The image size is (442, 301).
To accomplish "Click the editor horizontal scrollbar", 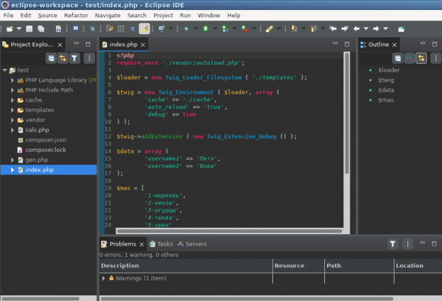I will tap(229, 231).
